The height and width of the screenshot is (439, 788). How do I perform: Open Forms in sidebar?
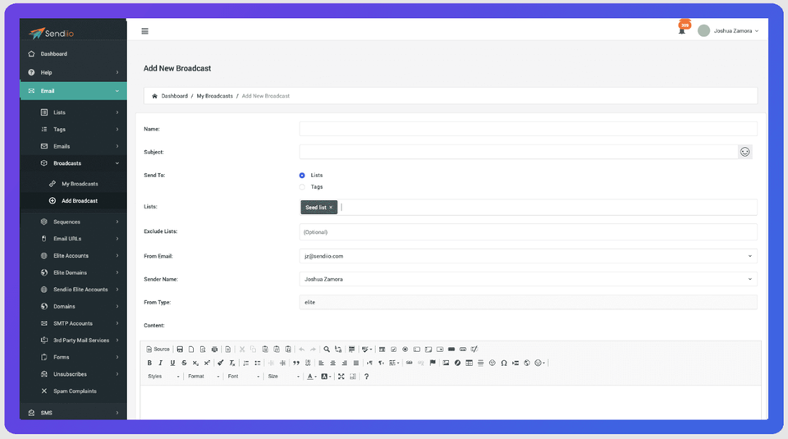73,357
